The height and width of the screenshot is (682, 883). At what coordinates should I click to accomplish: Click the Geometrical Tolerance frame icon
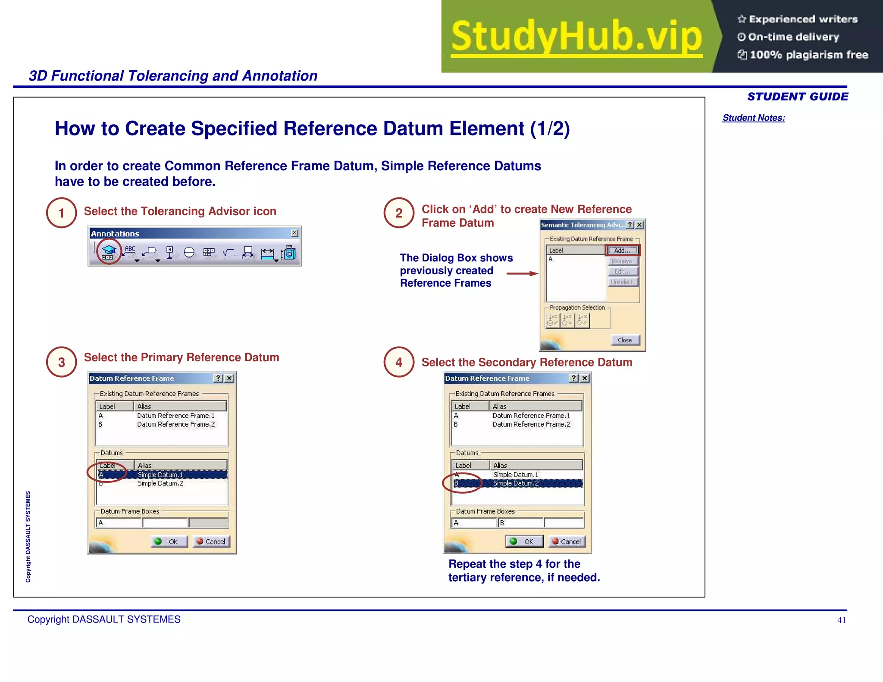coord(209,252)
